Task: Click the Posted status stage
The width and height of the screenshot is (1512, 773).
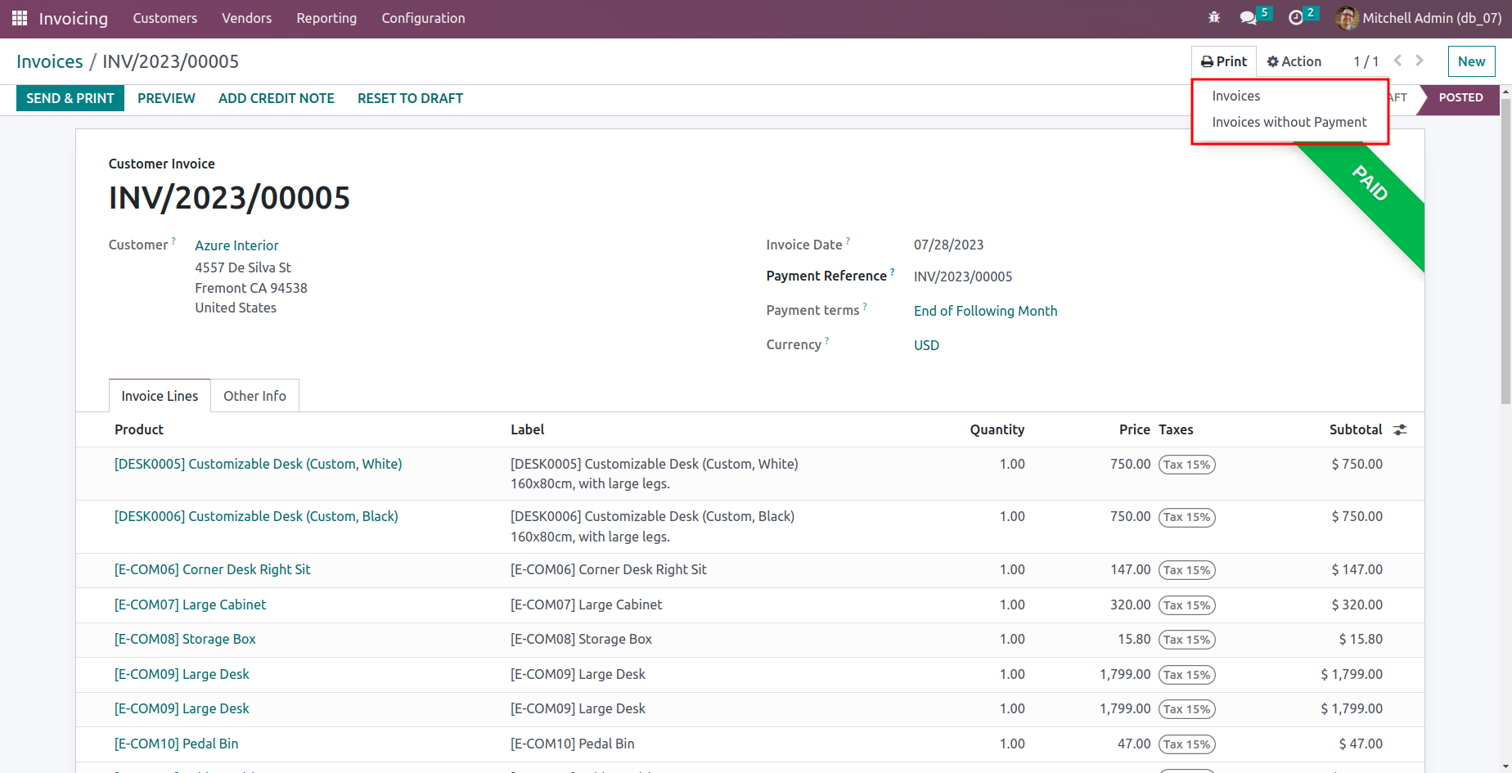Action: coord(1460,97)
